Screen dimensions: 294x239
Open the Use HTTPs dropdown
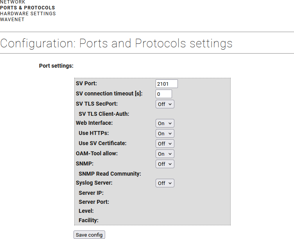165,133
